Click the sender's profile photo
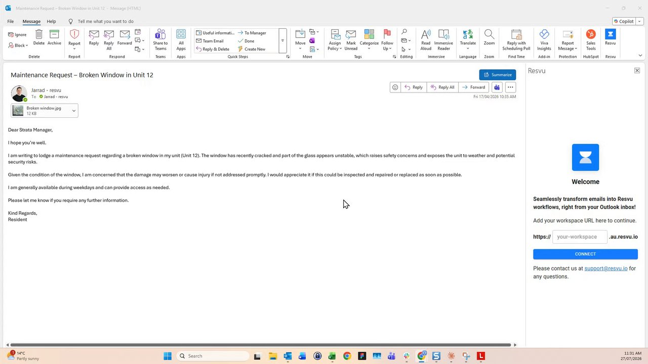Screen dimensions: 648x364 (x=19, y=94)
